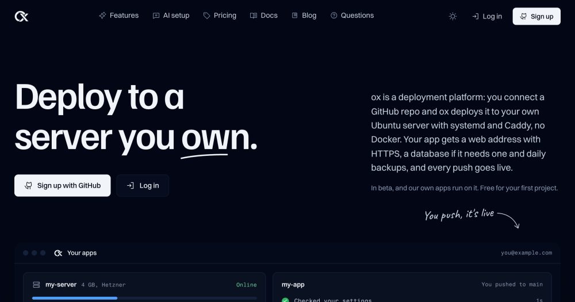
Task: Click the server icon beside my-server
Action: click(x=36, y=285)
